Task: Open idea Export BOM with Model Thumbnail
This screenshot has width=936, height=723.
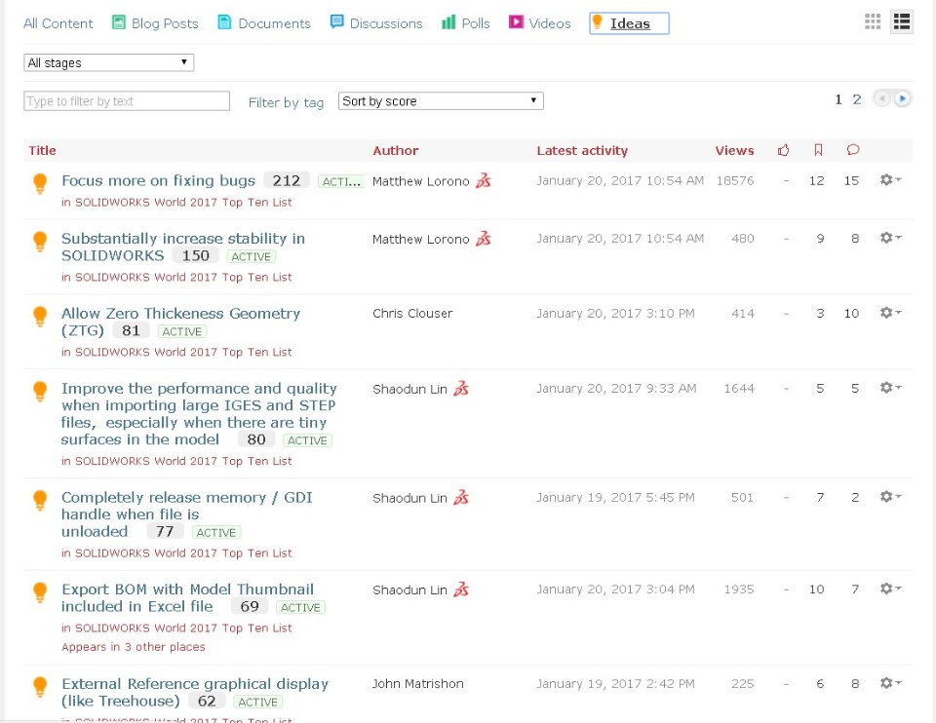Action: [x=187, y=597]
